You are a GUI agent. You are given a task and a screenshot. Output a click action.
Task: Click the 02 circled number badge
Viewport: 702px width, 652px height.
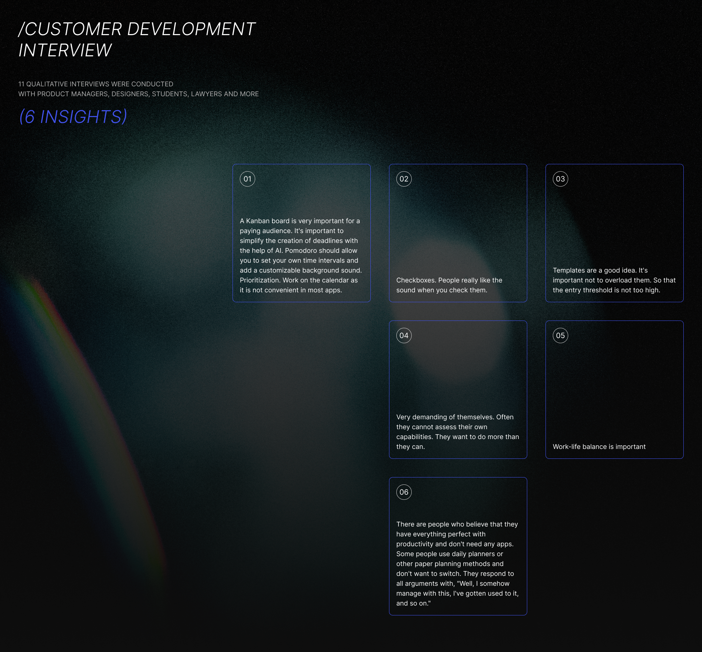click(x=404, y=179)
